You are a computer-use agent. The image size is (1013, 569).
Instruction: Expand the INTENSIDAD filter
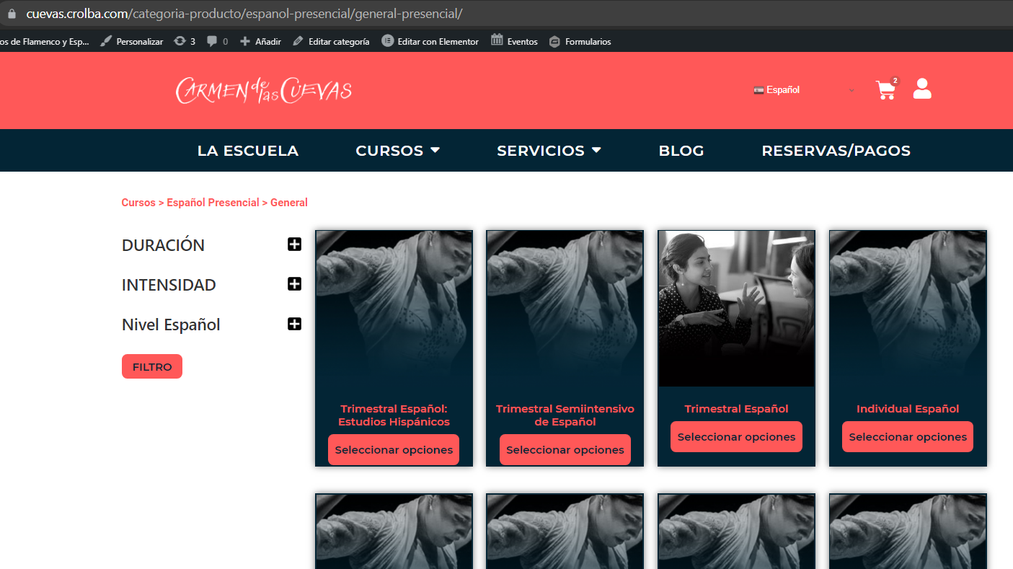click(x=294, y=284)
